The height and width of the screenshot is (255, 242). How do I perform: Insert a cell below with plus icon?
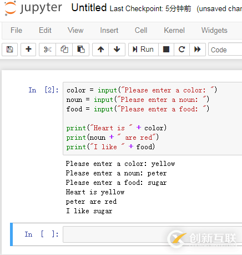(x=28, y=50)
